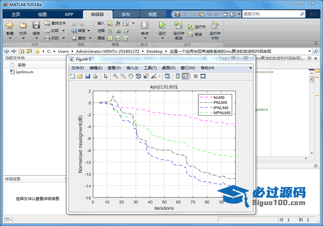323x226 pixels.
Task: Click Figure 1 new figure icon
Action: click(73, 76)
